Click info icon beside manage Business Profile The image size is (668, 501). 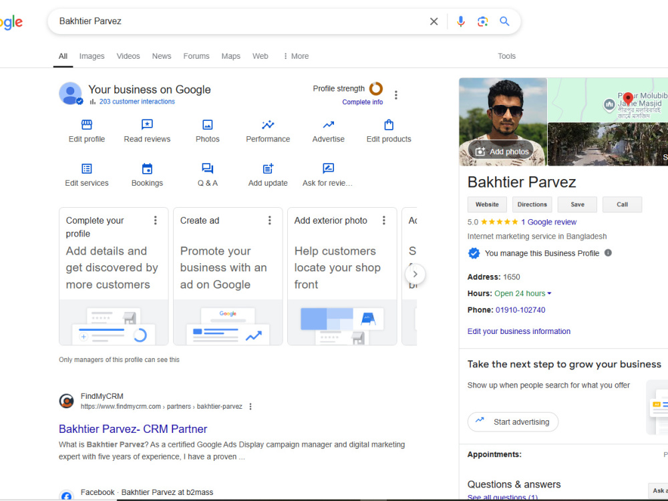pos(608,253)
